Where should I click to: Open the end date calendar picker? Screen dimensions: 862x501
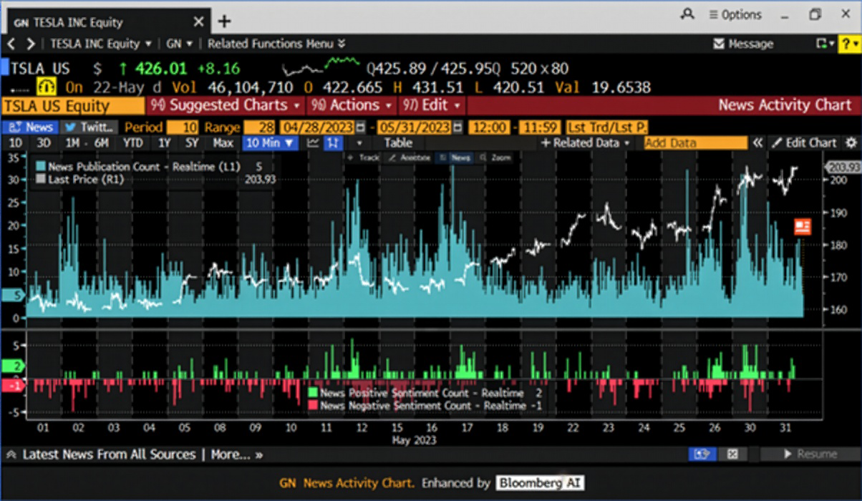tap(458, 127)
